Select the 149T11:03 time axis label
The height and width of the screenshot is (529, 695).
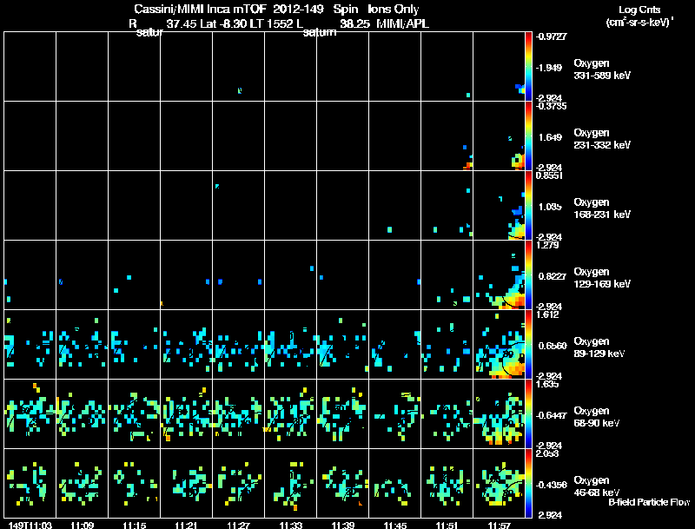30,525
